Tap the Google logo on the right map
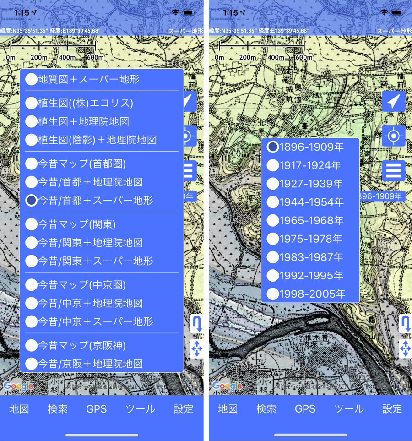The width and height of the screenshot is (412, 441). pos(227,386)
